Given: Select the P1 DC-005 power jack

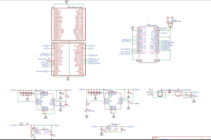Looking at the screenshot, I should 150,94.
